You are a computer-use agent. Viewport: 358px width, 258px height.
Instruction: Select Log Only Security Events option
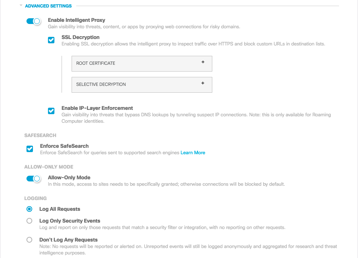click(29, 221)
